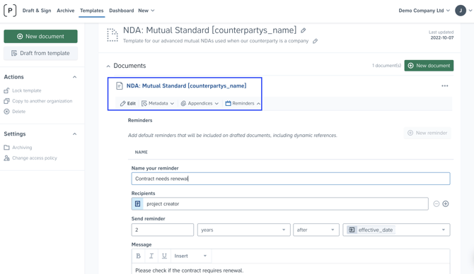The image size is (474, 274).
Task: Collapse the Reminders toolbar item
Action: tap(243, 104)
